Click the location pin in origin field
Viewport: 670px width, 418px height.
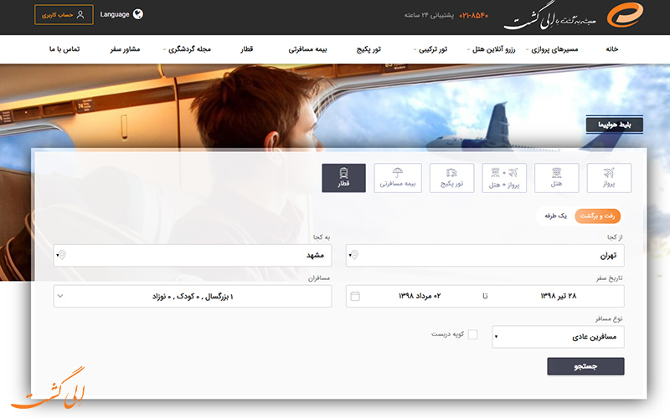click(x=354, y=255)
